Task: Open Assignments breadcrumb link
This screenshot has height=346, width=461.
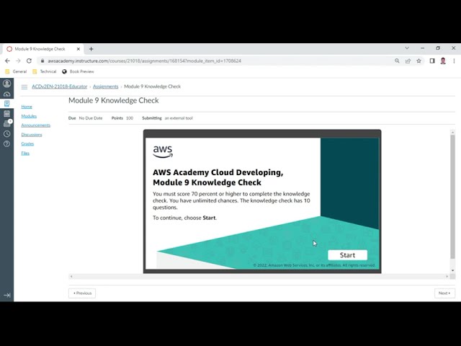Action: (x=106, y=86)
